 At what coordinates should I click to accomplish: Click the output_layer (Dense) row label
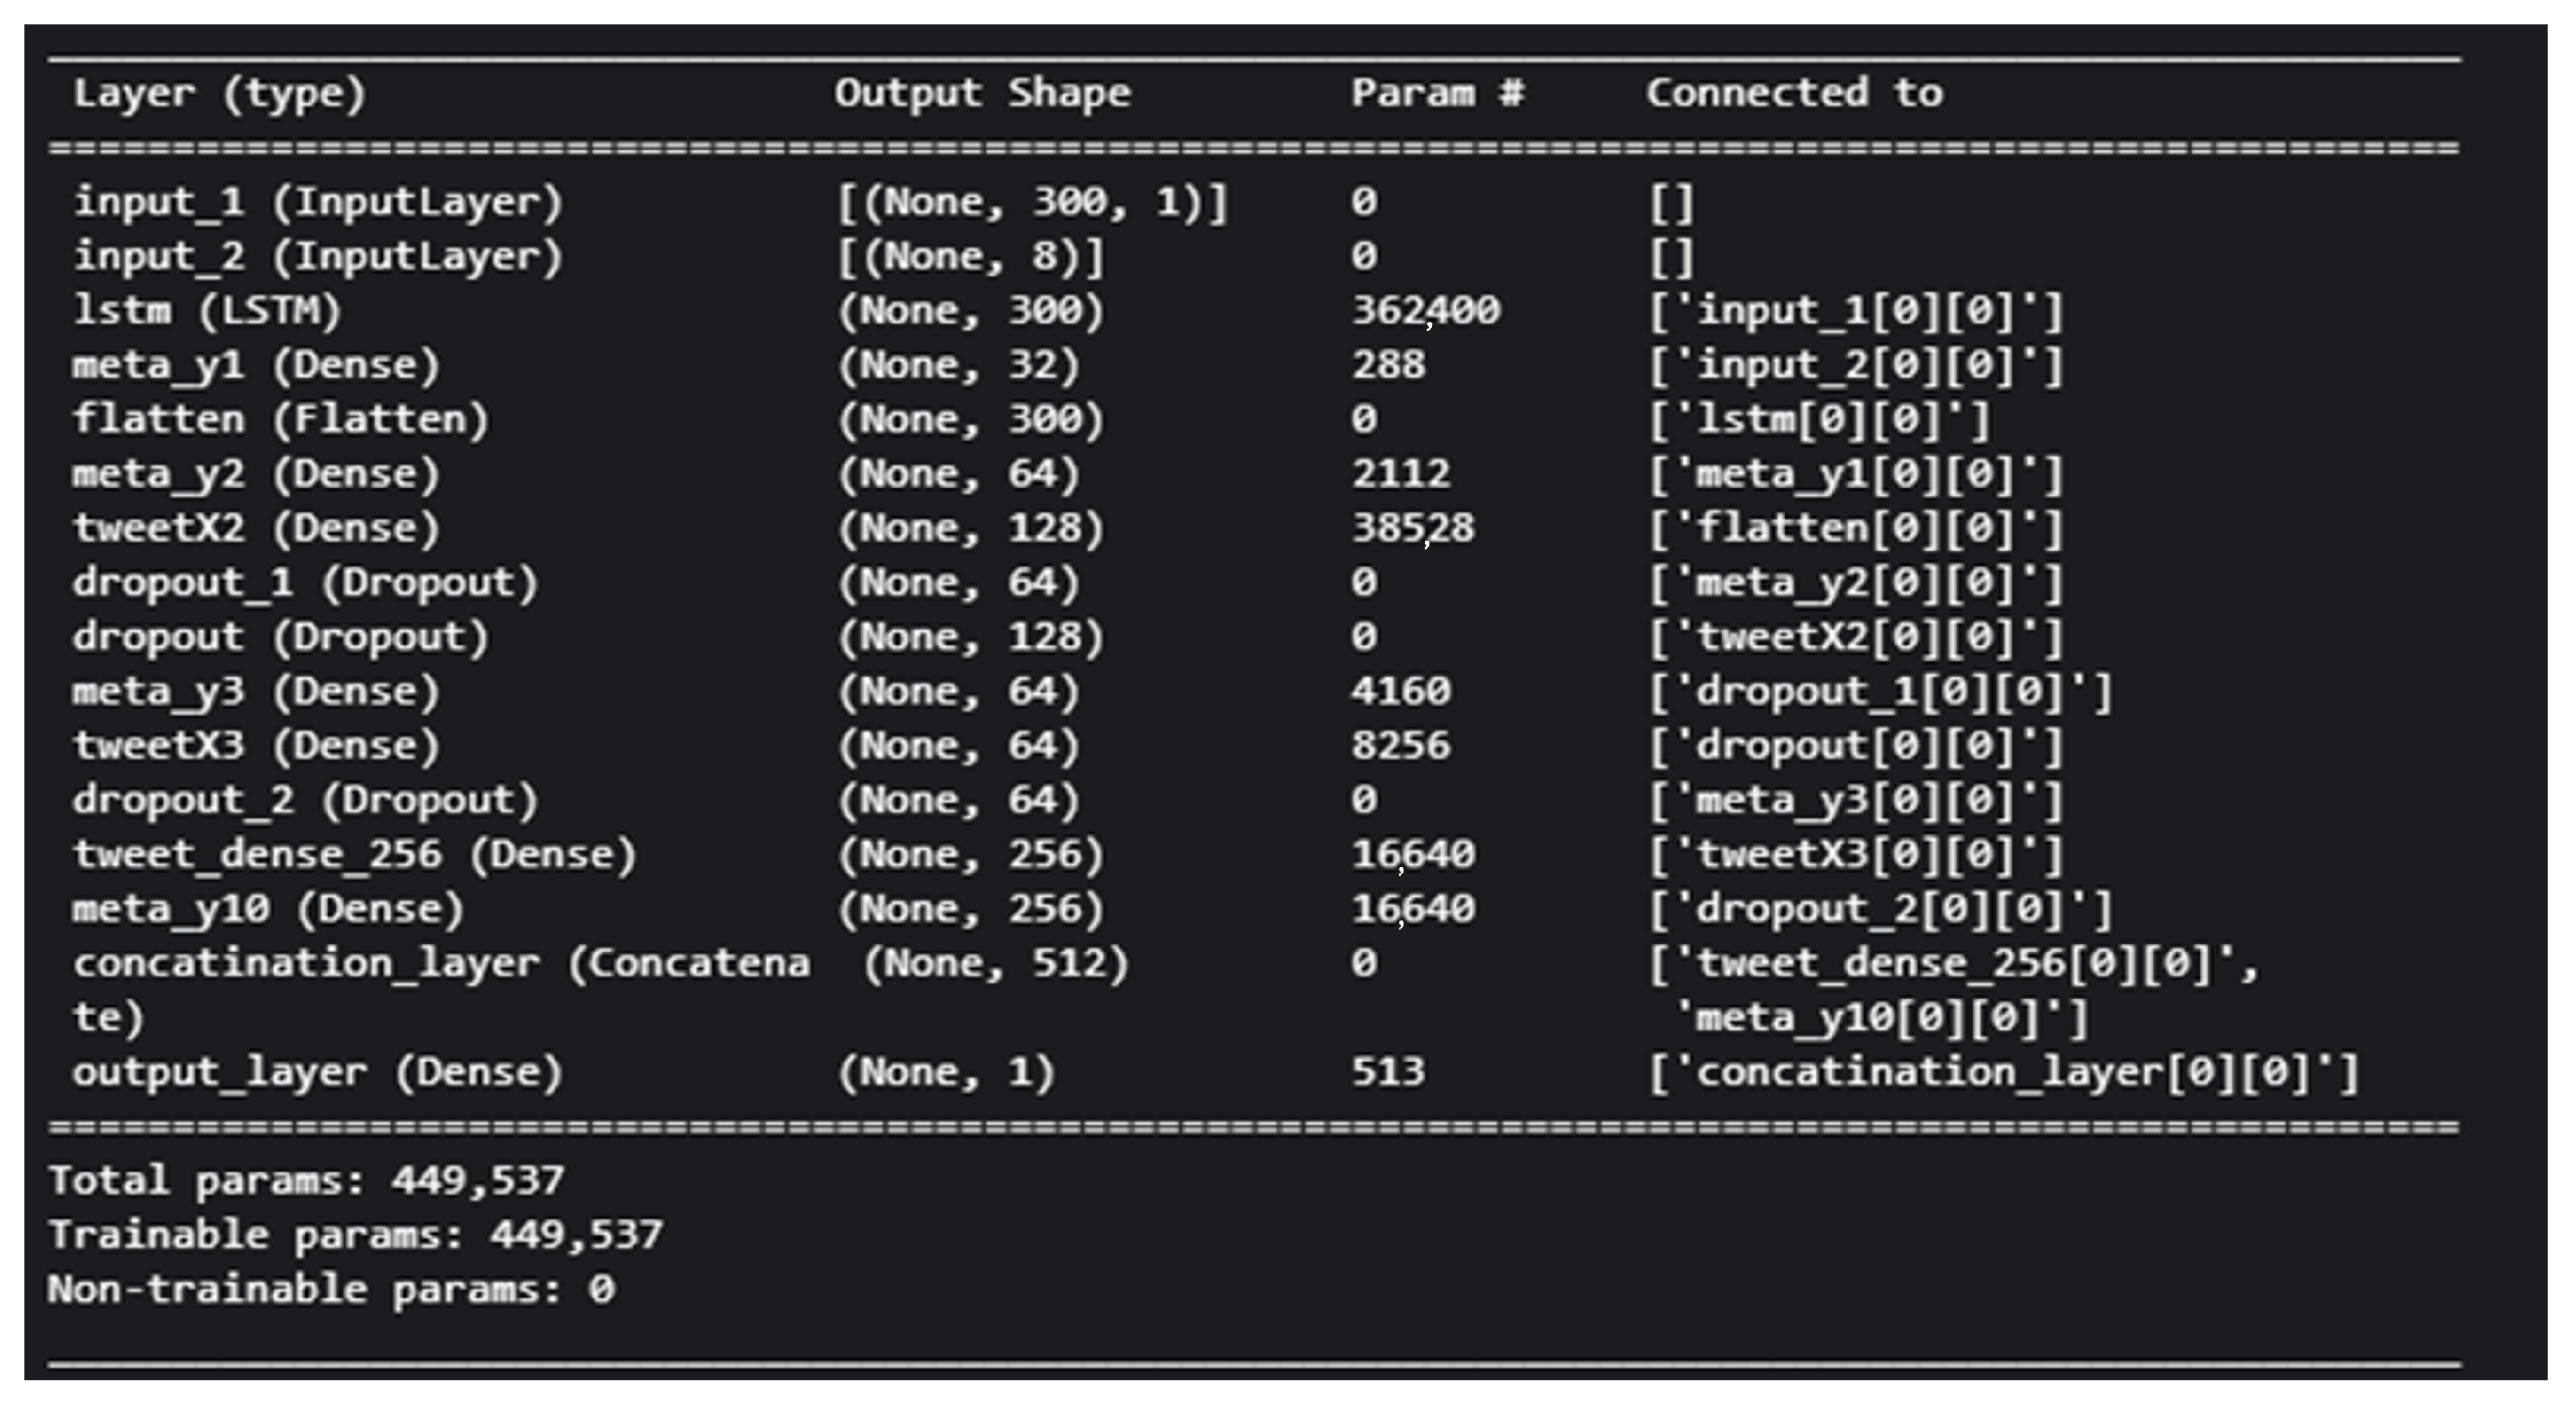[x=317, y=1073]
